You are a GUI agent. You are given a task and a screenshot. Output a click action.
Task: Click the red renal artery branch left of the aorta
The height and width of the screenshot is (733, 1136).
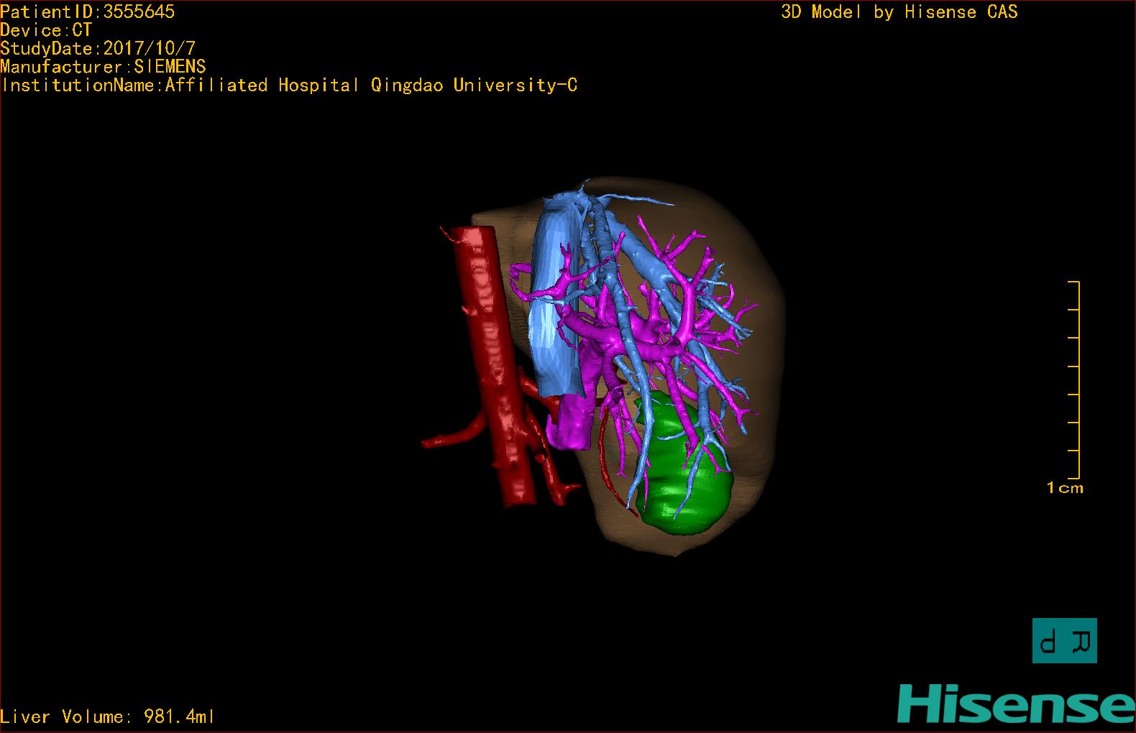(456, 433)
